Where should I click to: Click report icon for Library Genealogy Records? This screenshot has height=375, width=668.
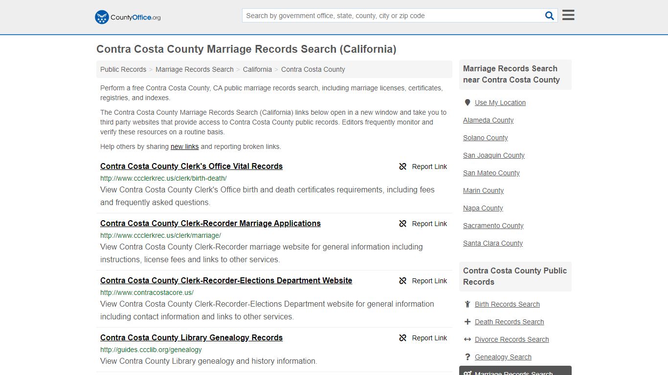403,338
